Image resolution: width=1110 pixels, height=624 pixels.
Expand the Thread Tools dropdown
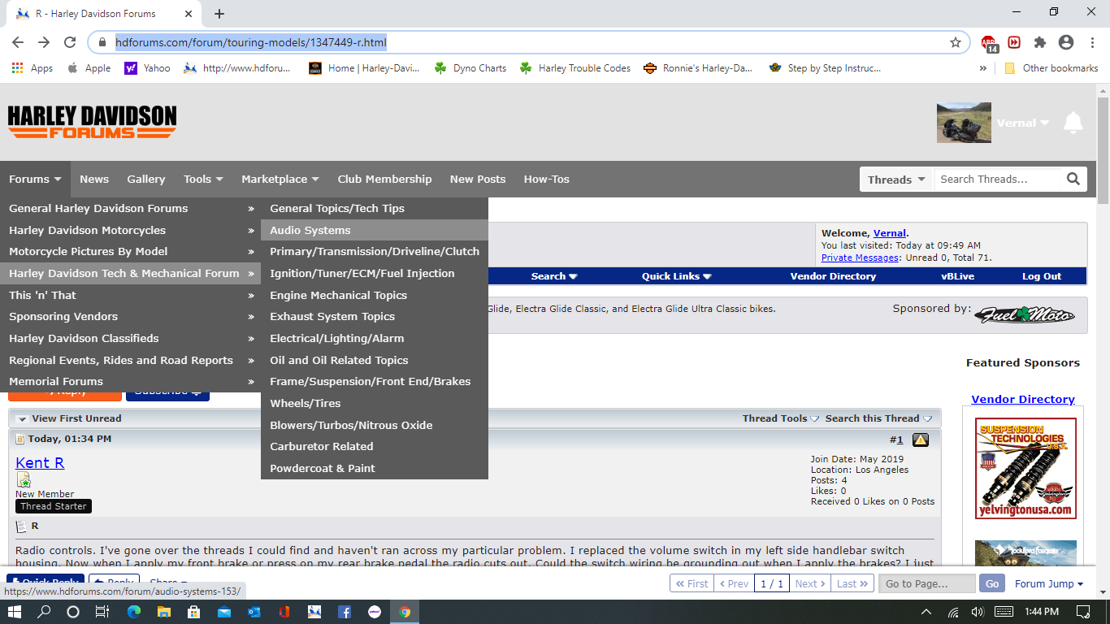780,418
